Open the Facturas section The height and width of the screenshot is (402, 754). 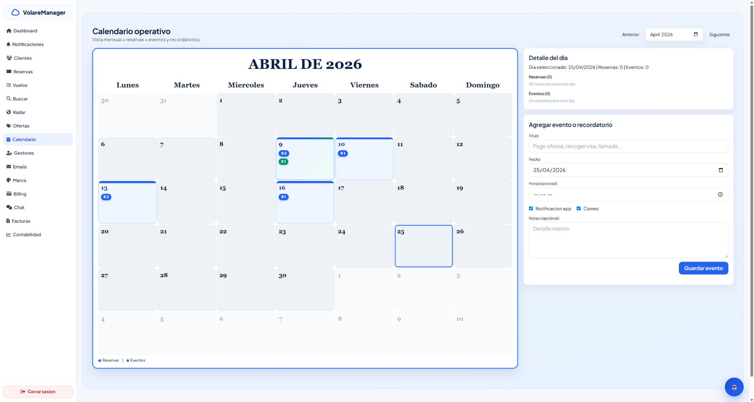38,221
